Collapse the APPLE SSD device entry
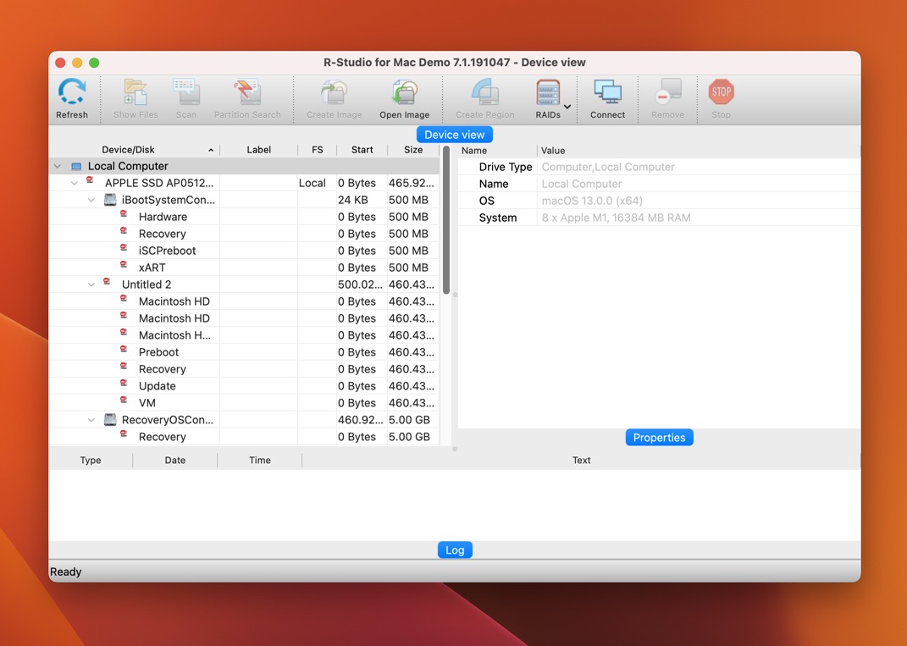907x646 pixels. click(74, 183)
